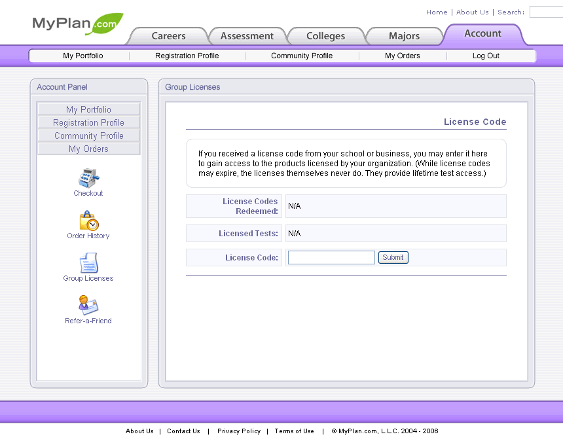Open My Orders in the purple submenu bar
Screen dimensions: 563x445
pos(403,56)
